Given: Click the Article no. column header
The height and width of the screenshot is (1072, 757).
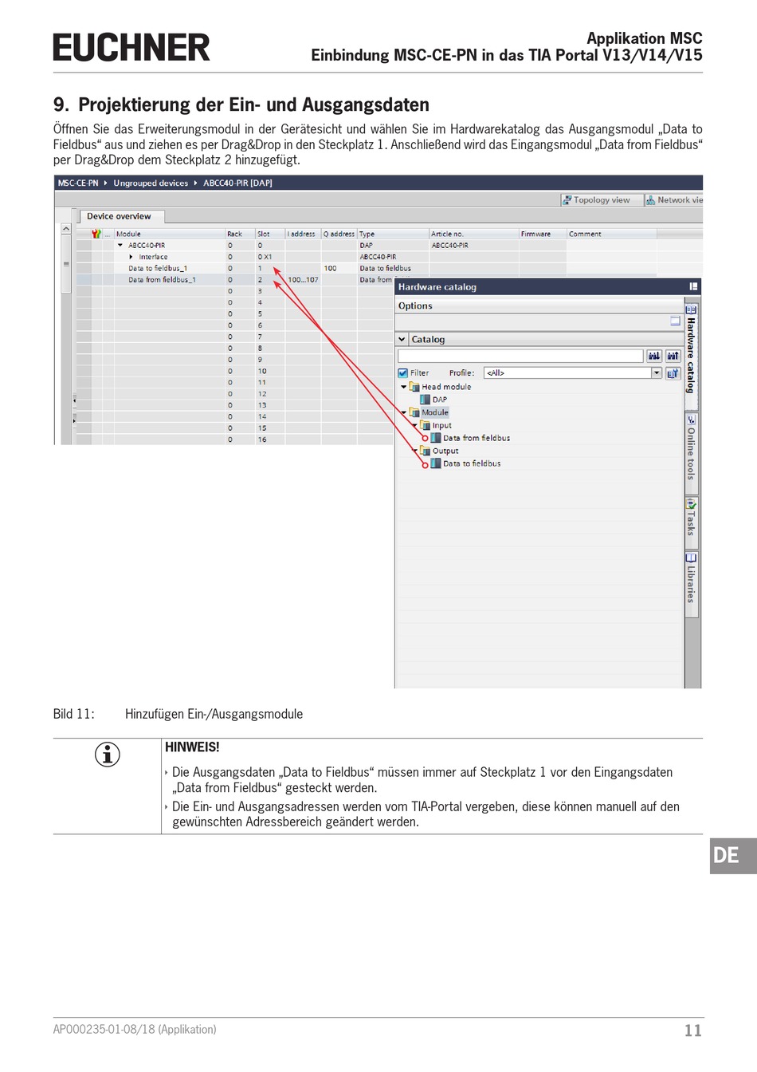Looking at the screenshot, I should click(474, 234).
